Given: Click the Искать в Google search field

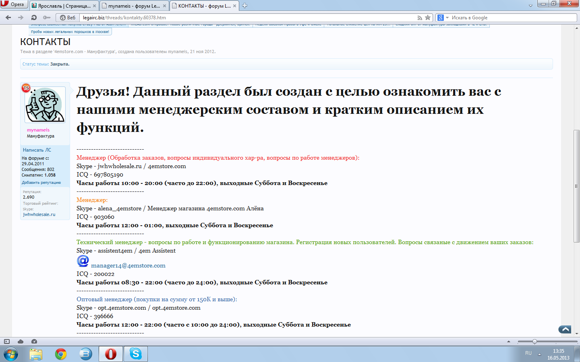Looking at the screenshot, I should click(513, 18).
